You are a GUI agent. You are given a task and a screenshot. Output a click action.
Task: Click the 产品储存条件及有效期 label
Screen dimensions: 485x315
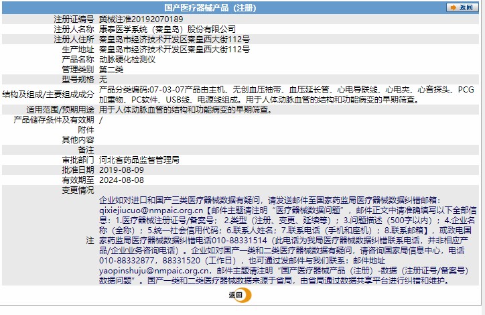click(x=54, y=120)
